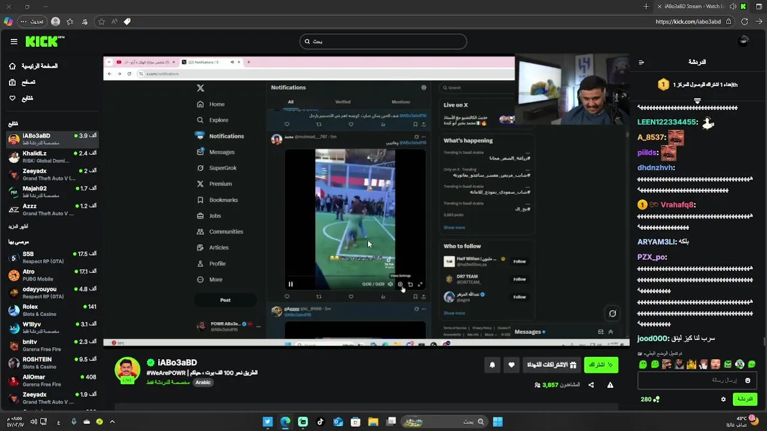Open the chat emoji picker

coord(747,380)
